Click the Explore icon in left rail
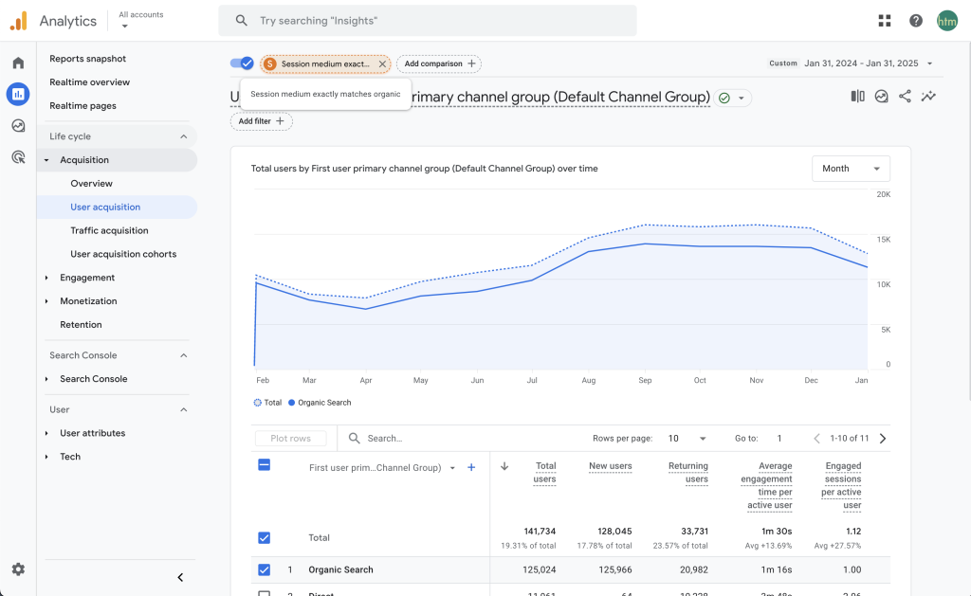Viewport: 971px width, 596px height. (x=18, y=126)
